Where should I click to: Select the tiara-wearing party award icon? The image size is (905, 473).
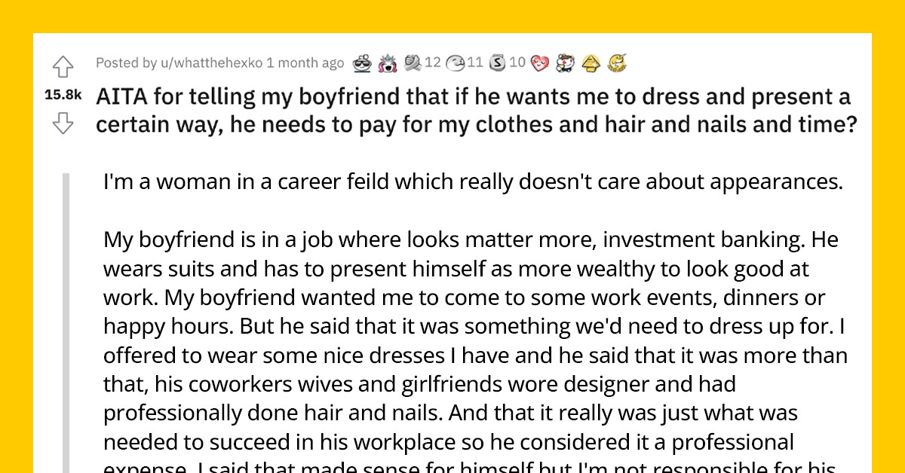click(387, 63)
